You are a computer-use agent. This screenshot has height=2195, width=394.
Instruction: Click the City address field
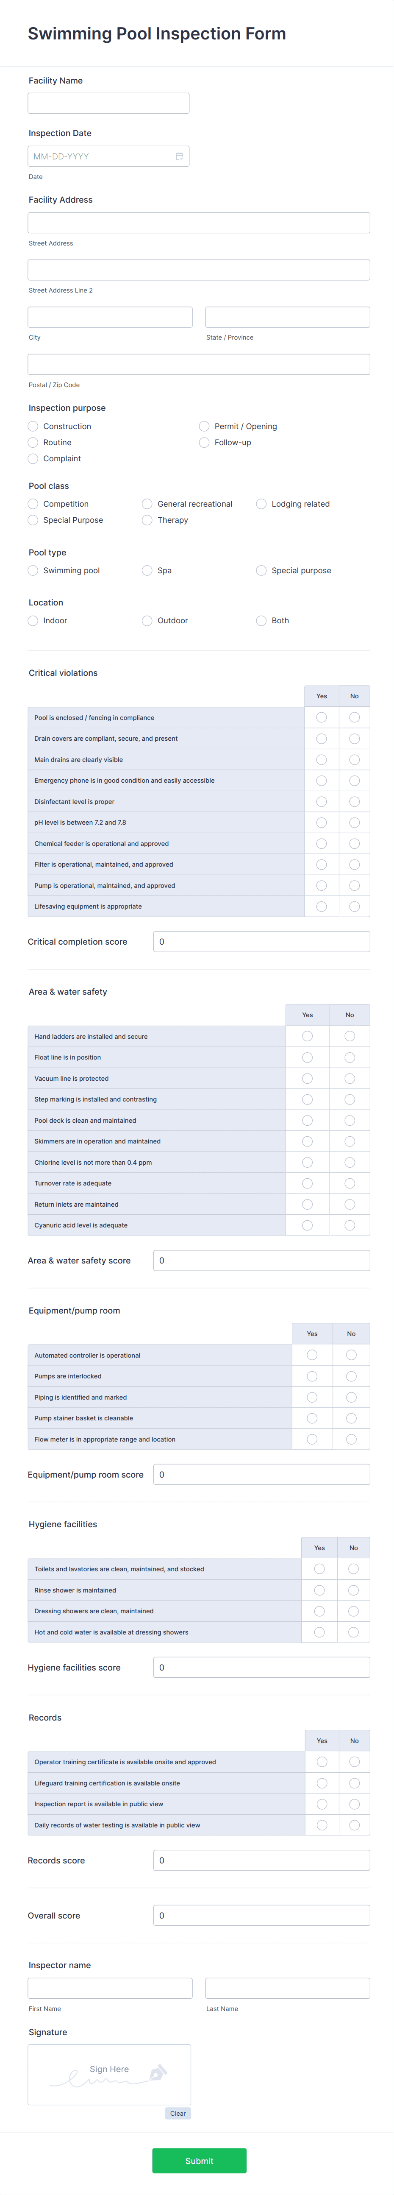pyautogui.click(x=109, y=316)
